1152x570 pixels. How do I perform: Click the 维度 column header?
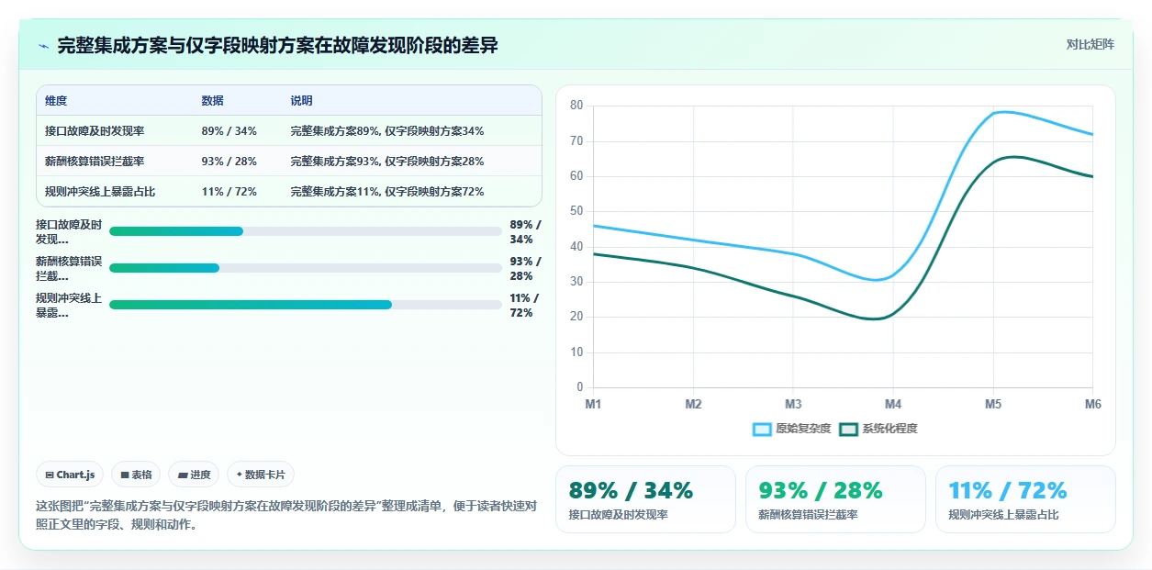point(56,101)
